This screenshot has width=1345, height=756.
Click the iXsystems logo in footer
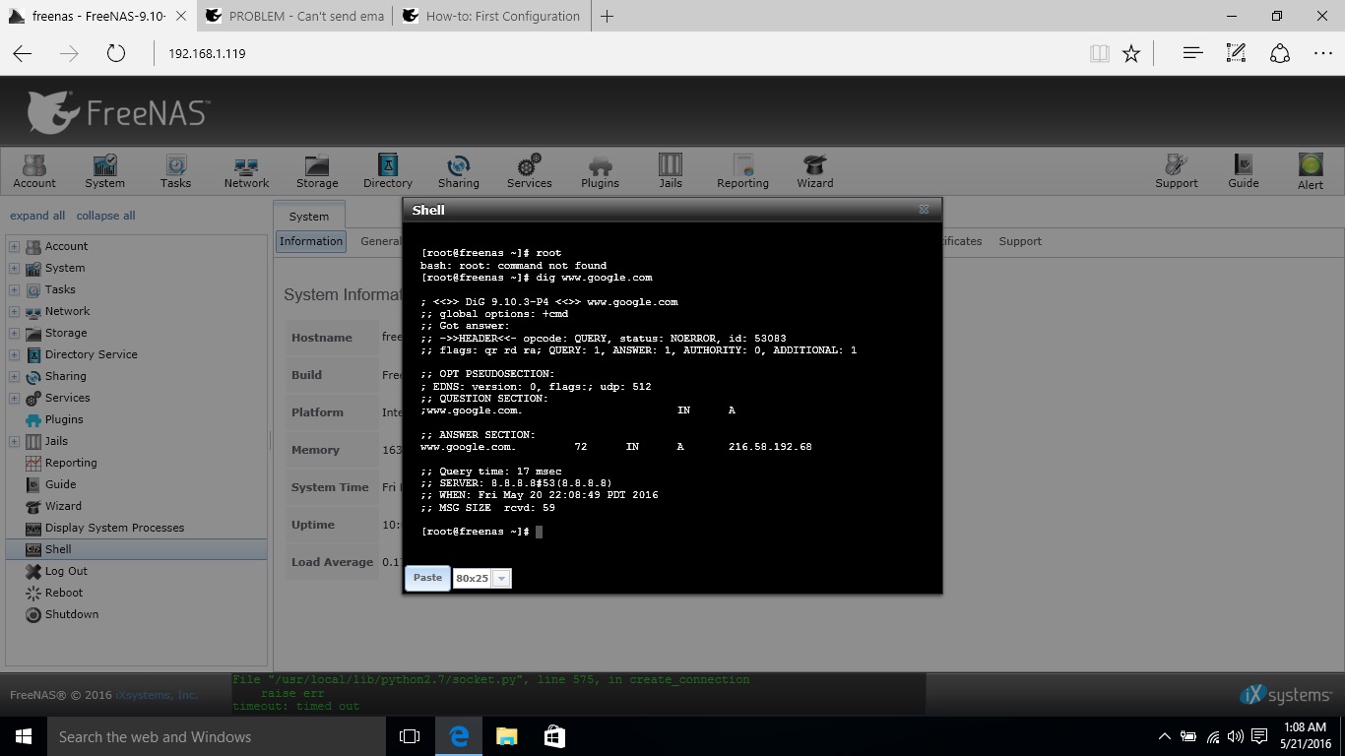click(1286, 695)
